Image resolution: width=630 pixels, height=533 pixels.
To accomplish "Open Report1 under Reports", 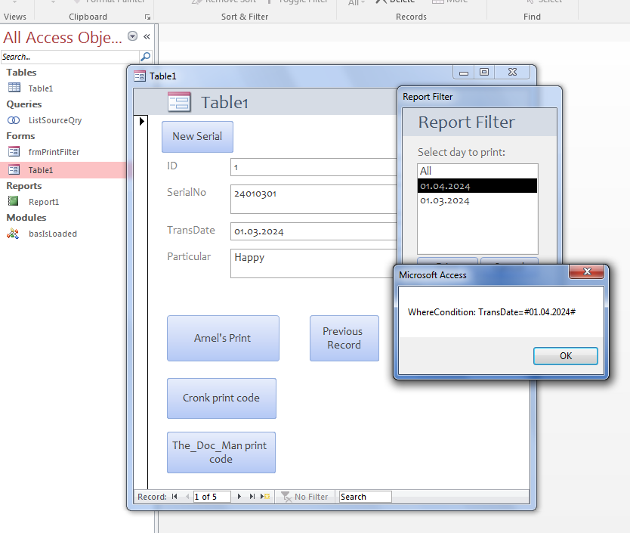I will 43,202.
